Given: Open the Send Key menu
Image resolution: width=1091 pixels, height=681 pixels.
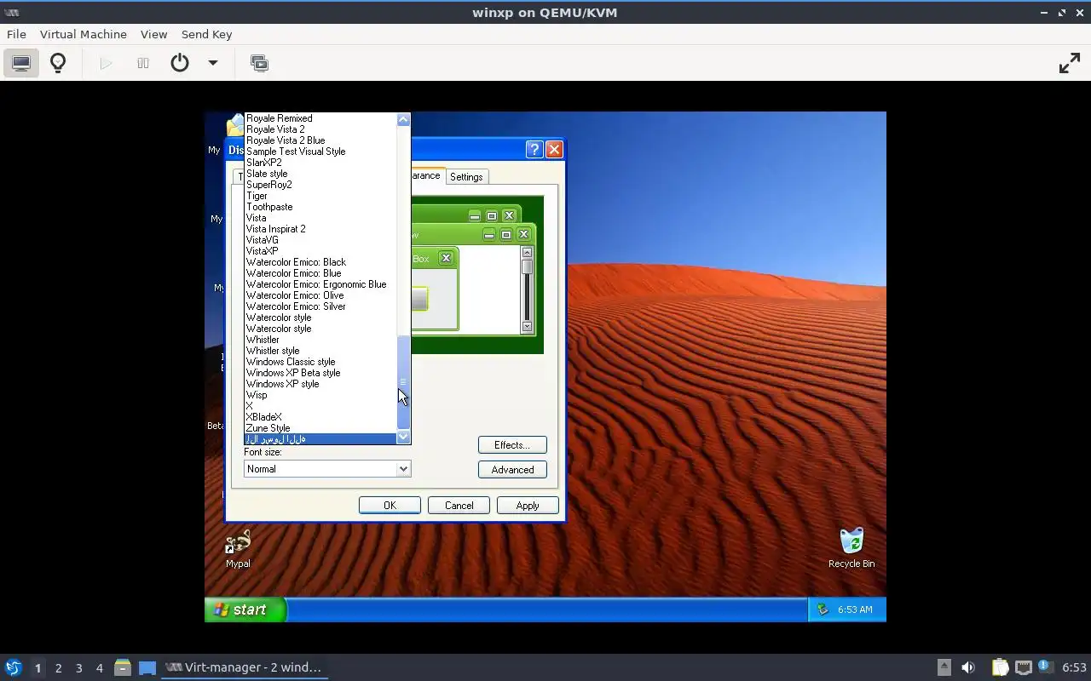Looking at the screenshot, I should point(206,34).
